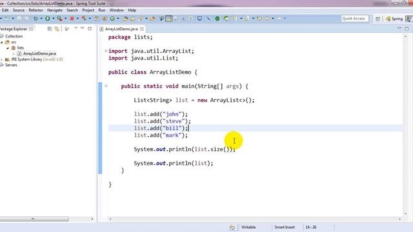Click the Debug bug icon in toolbar
This screenshot has width=413, height=232.
(35, 19)
